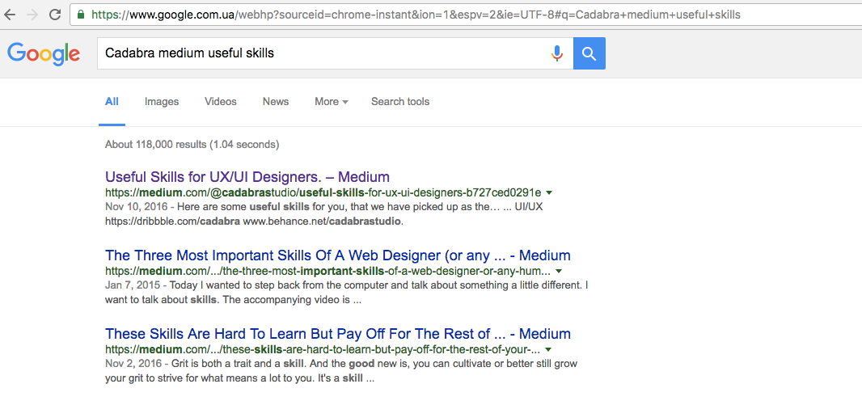Screen dimensions: 862x401
Task: Switch to the Images tab
Action: click(162, 102)
